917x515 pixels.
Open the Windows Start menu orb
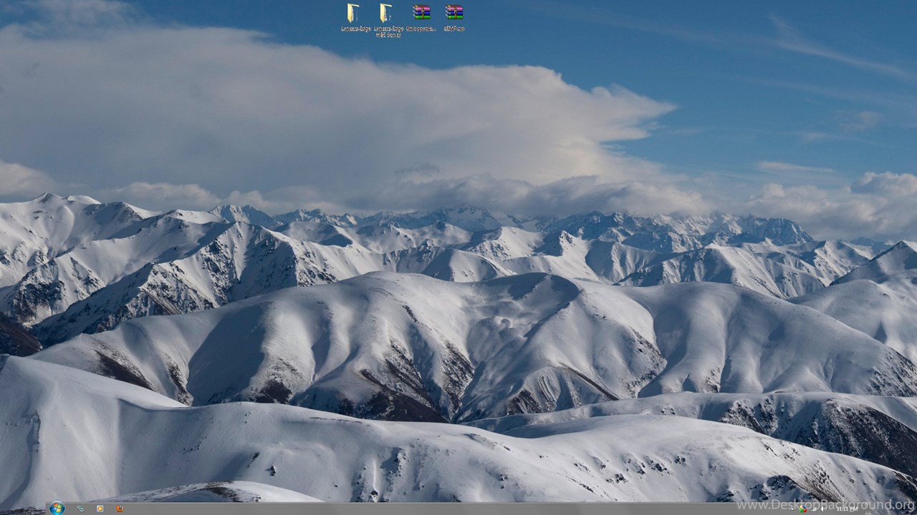pos(57,509)
